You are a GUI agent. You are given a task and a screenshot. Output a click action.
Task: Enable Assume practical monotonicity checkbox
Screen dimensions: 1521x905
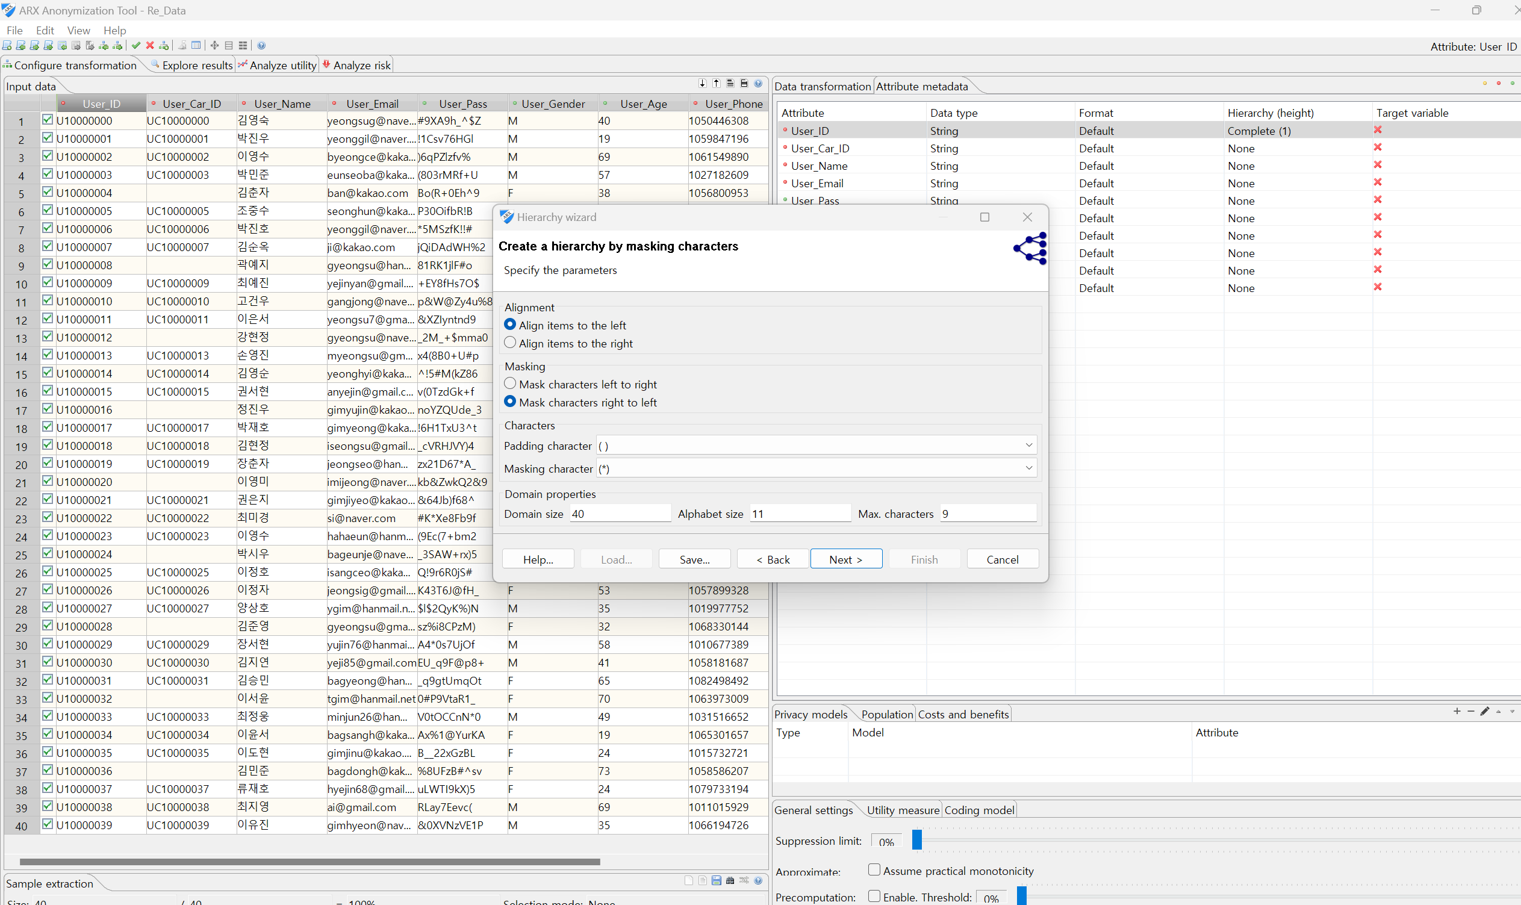coord(874,870)
